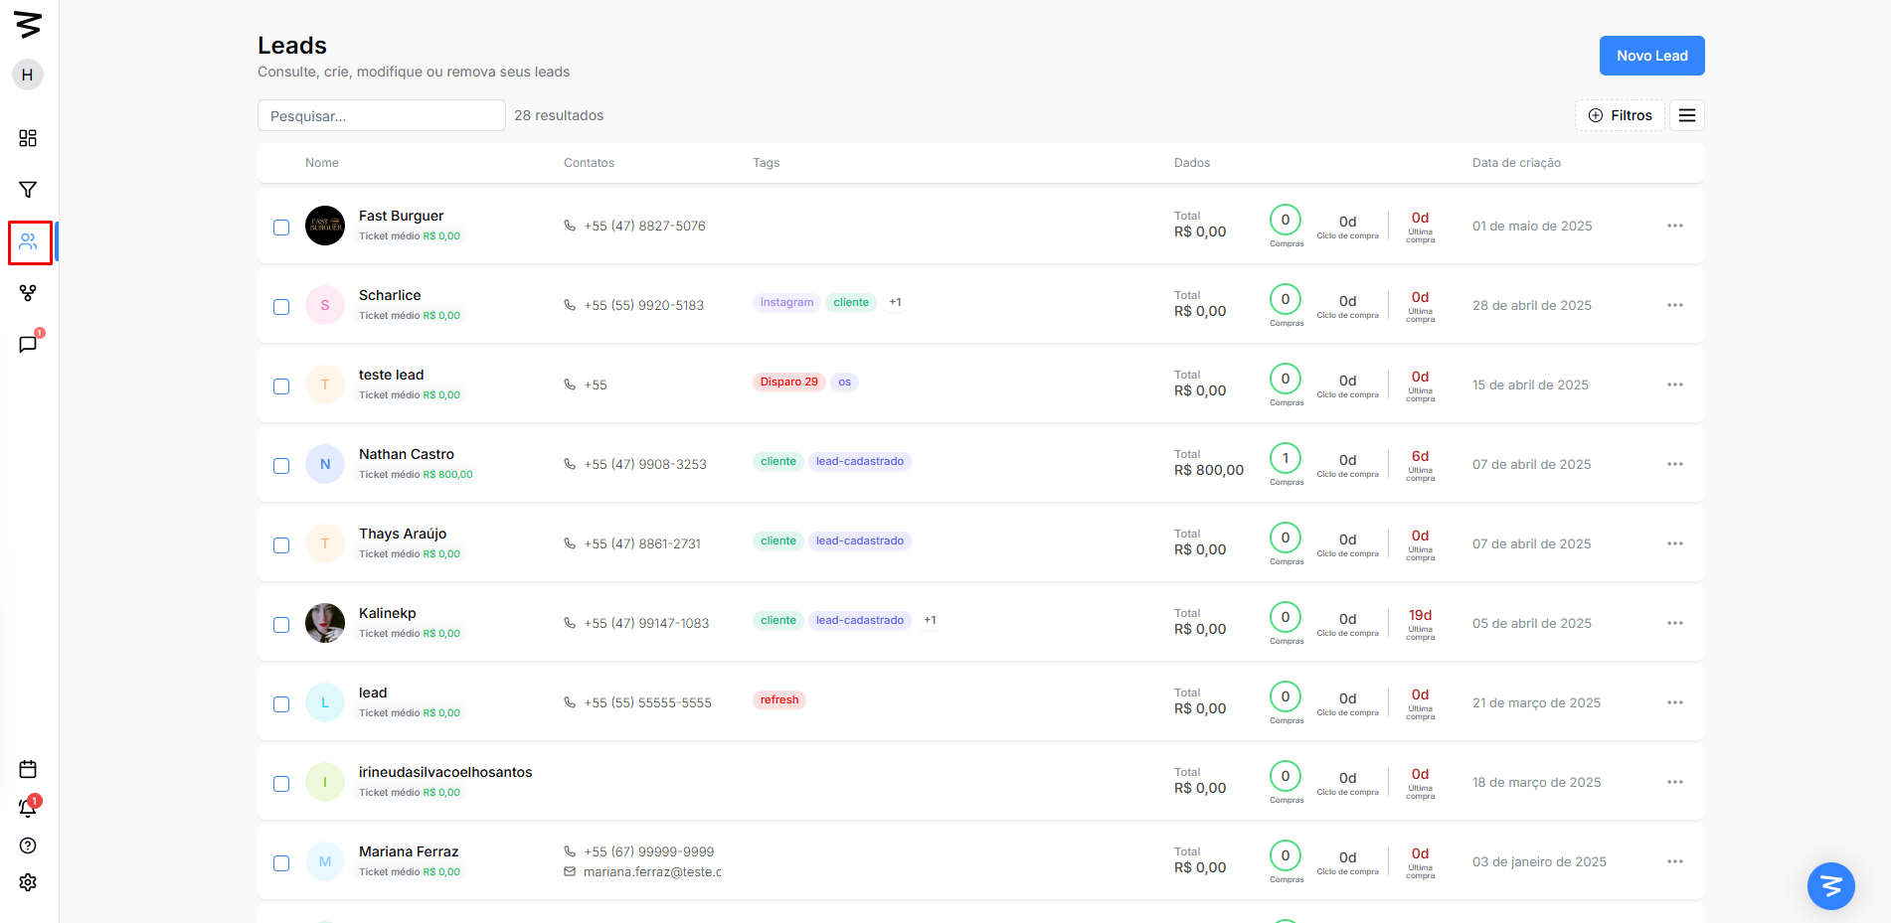Open the funnel icon in sidebar
The image size is (1891, 923).
click(28, 190)
